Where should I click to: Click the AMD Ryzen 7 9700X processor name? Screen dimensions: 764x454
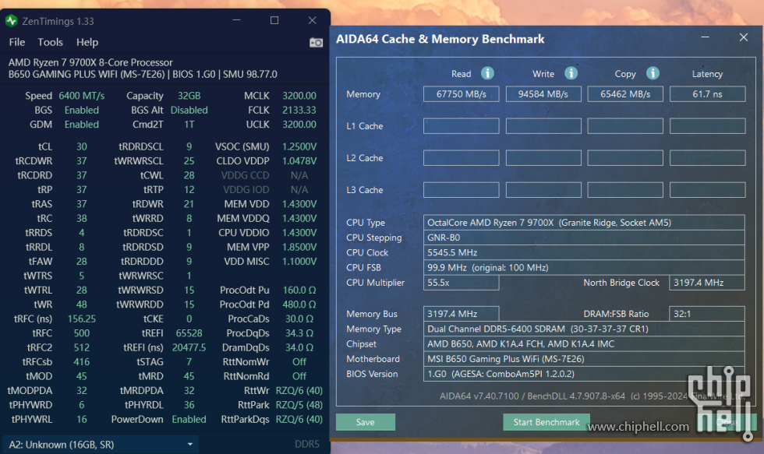[90, 62]
